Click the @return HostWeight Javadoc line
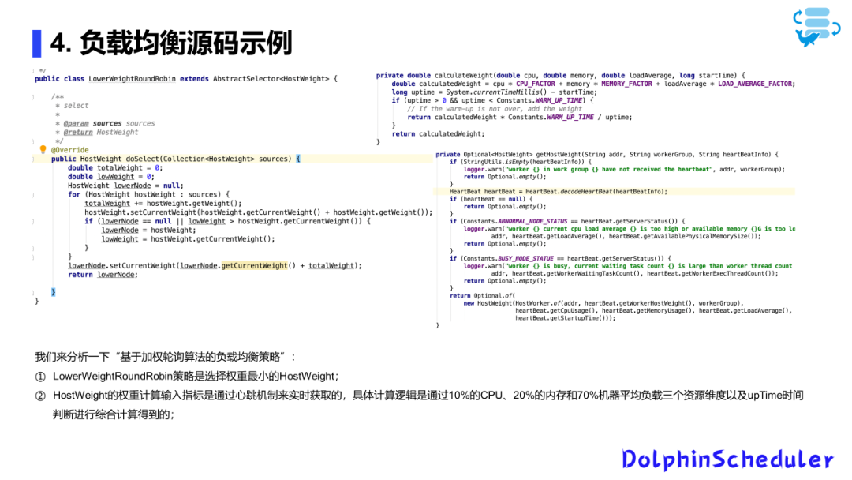Image resolution: width=852 pixels, height=480 pixels. point(97,132)
